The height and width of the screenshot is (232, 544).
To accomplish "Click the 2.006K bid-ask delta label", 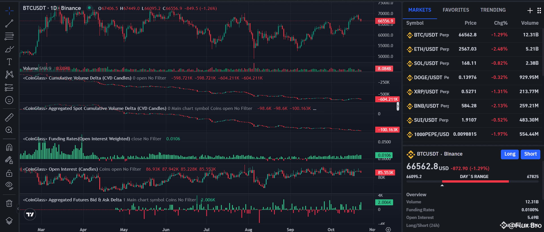I will click(384, 202).
